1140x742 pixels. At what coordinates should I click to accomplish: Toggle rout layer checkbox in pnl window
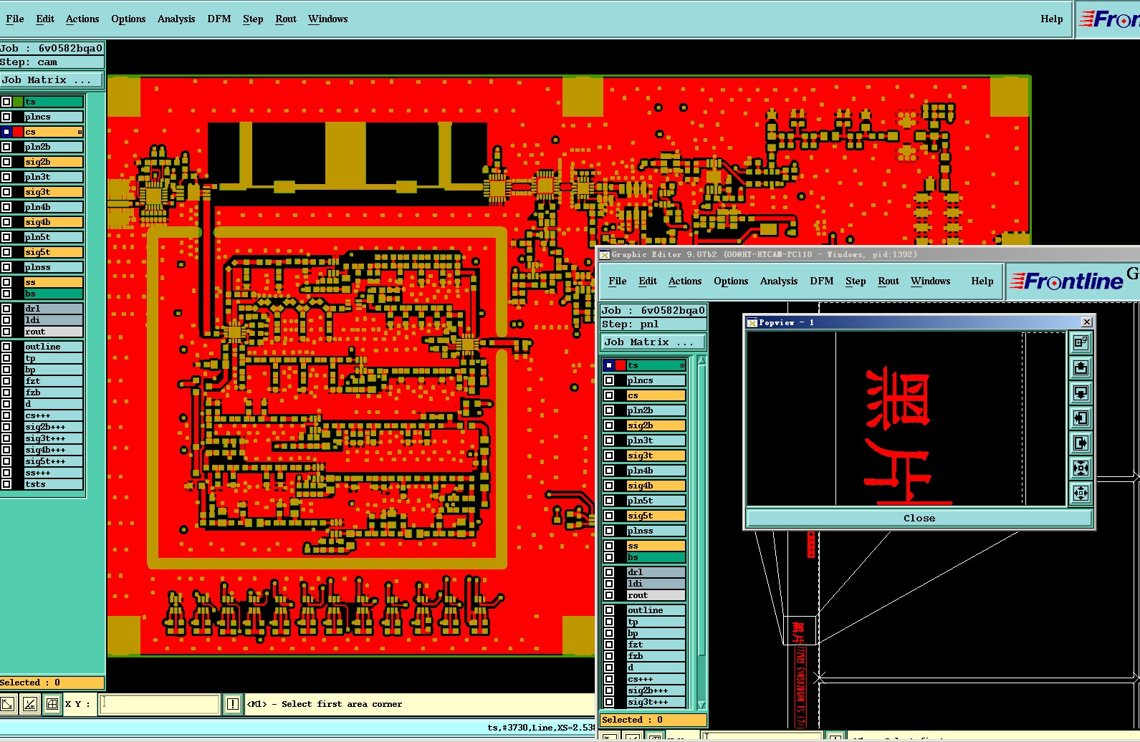click(x=609, y=595)
